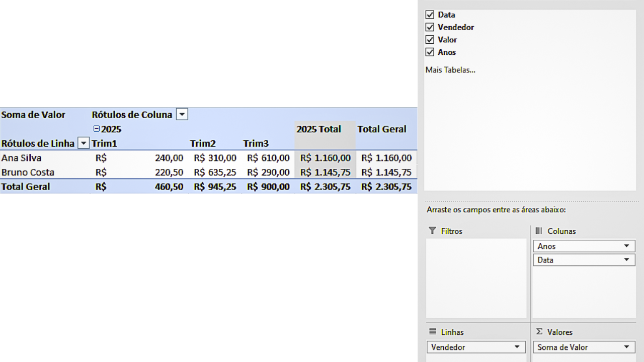Image resolution: width=644 pixels, height=362 pixels.
Task: Open the Mais Tabelas link
Action: pos(450,70)
